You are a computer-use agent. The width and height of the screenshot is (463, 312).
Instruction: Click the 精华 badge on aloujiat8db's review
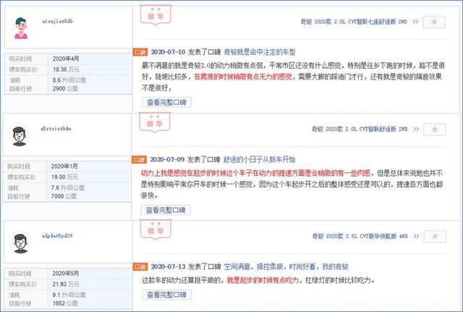(156, 15)
